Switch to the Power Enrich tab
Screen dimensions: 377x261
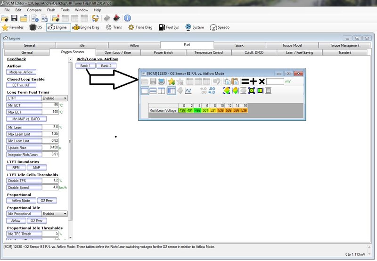(x=163, y=52)
